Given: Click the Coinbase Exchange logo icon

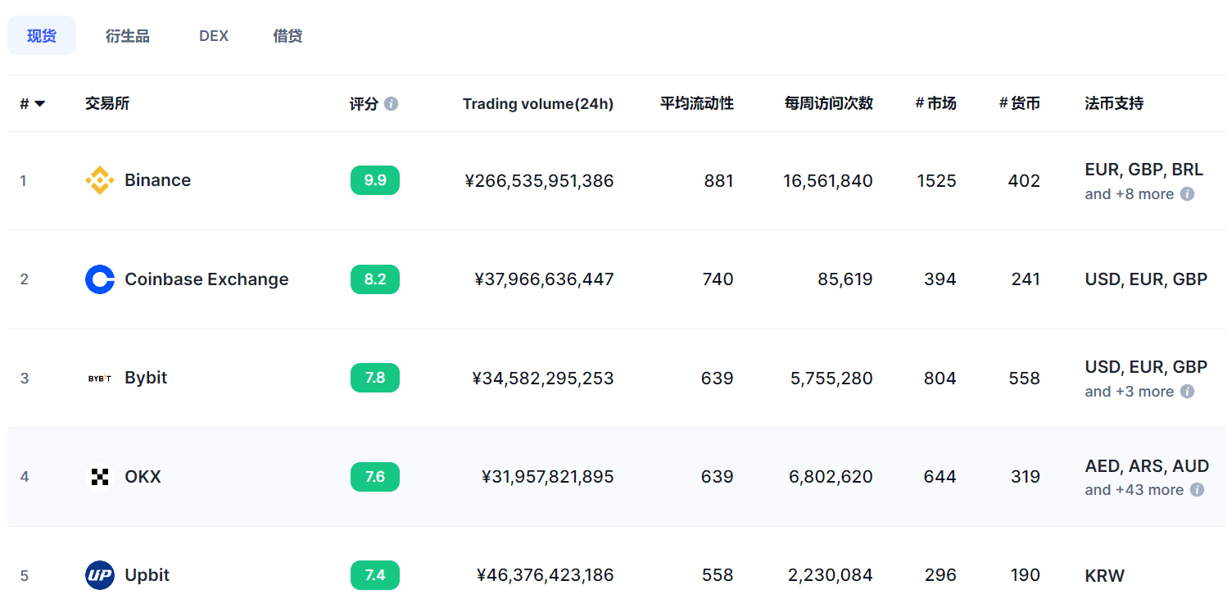Looking at the screenshot, I should (100, 279).
